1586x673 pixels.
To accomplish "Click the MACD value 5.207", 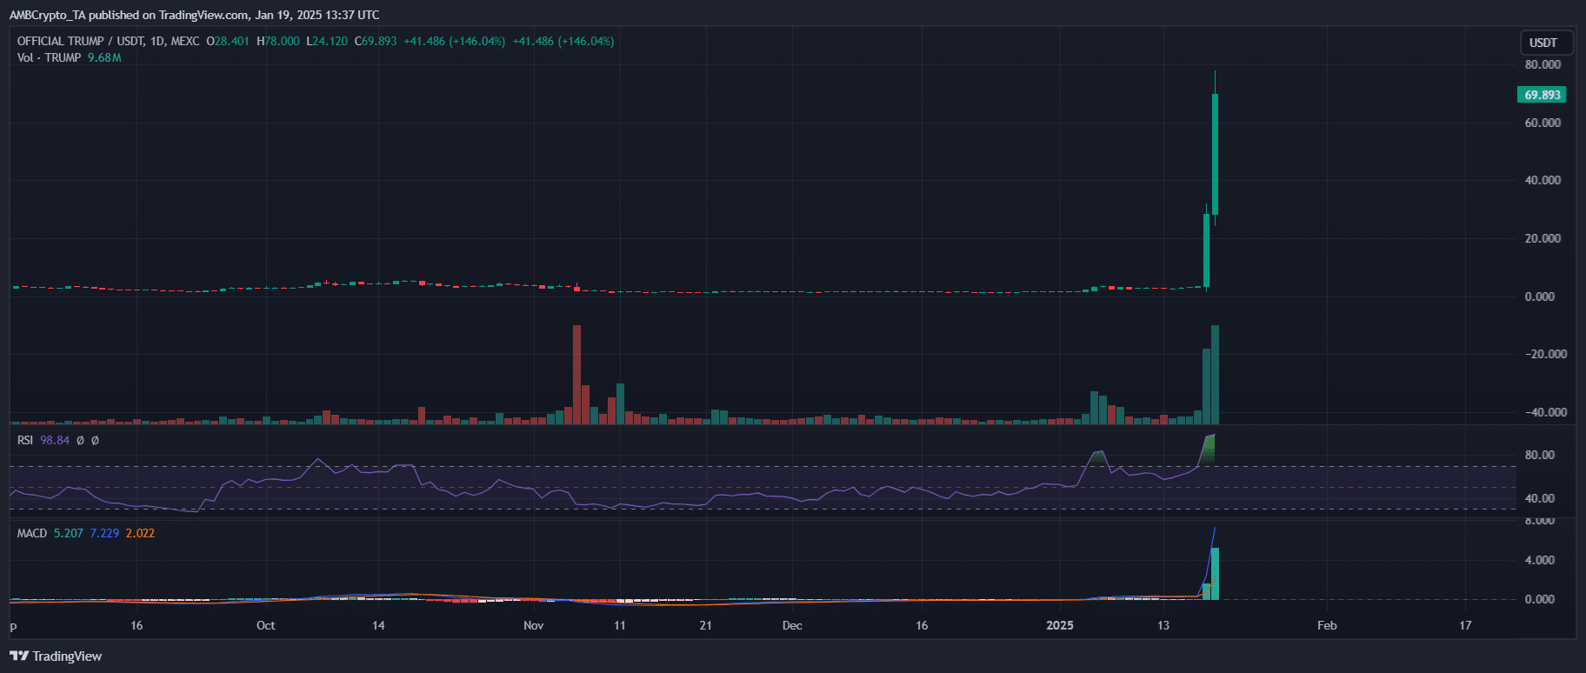I will (69, 533).
